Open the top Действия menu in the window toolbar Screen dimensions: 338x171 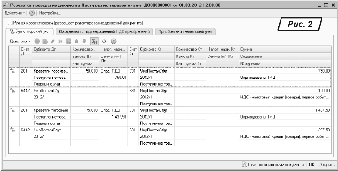point(15,13)
